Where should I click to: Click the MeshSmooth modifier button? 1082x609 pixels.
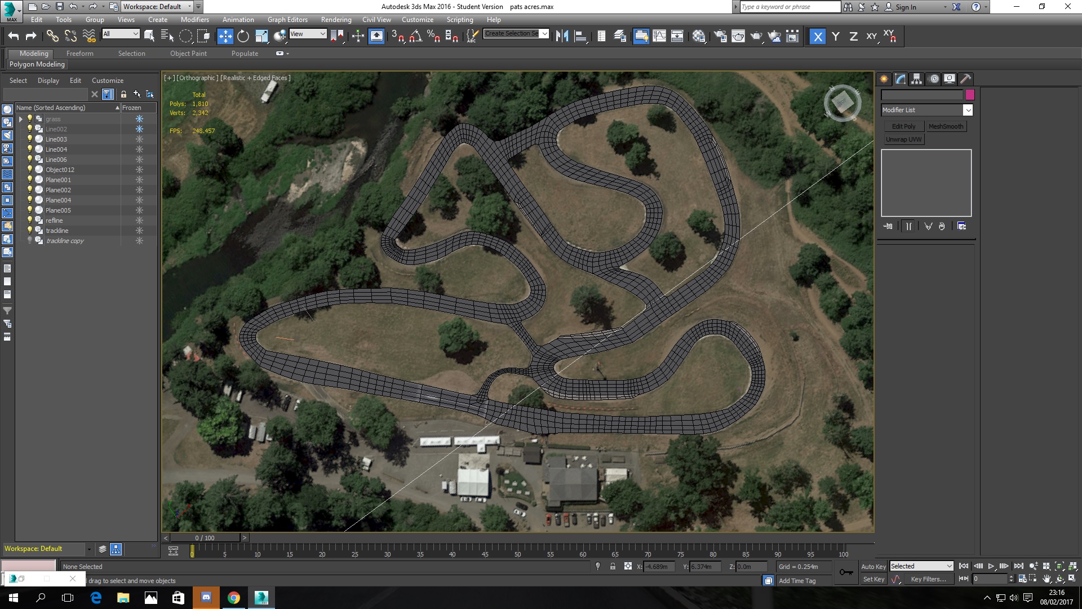[x=946, y=126]
